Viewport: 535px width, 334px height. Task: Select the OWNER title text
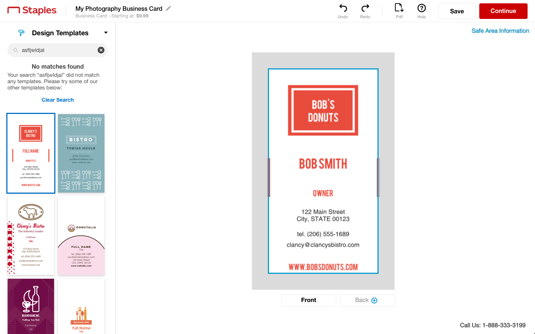[323, 193]
